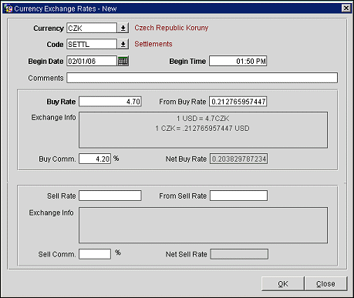
Task: Click the 'Begin Time' label
Action: pyautogui.click(x=187, y=62)
